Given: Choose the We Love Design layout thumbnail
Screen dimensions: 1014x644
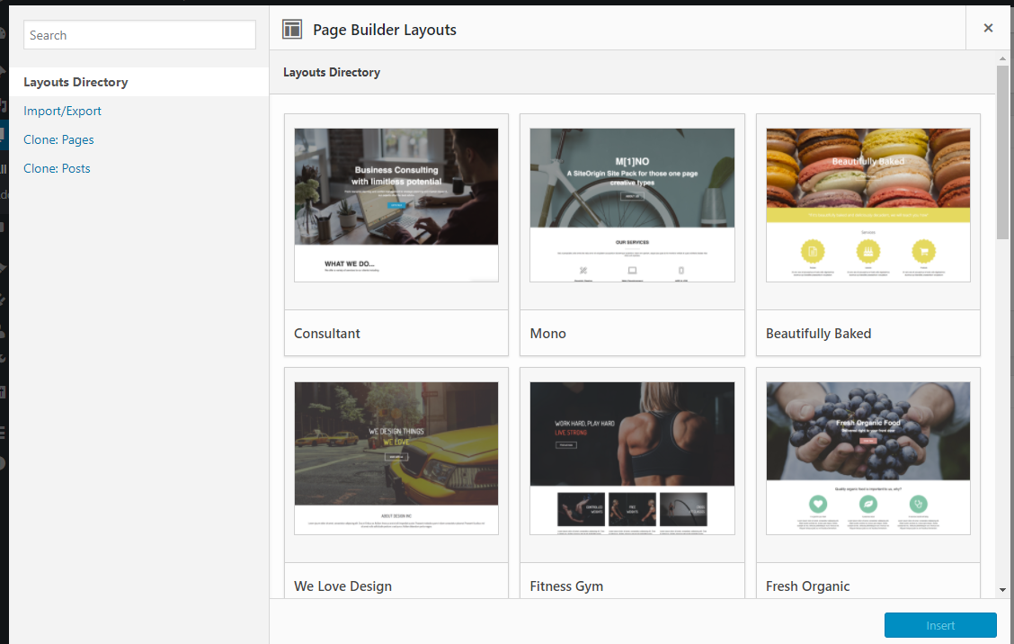Looking at the screenshot, I should pyautogui.click(x=396, y=458).
